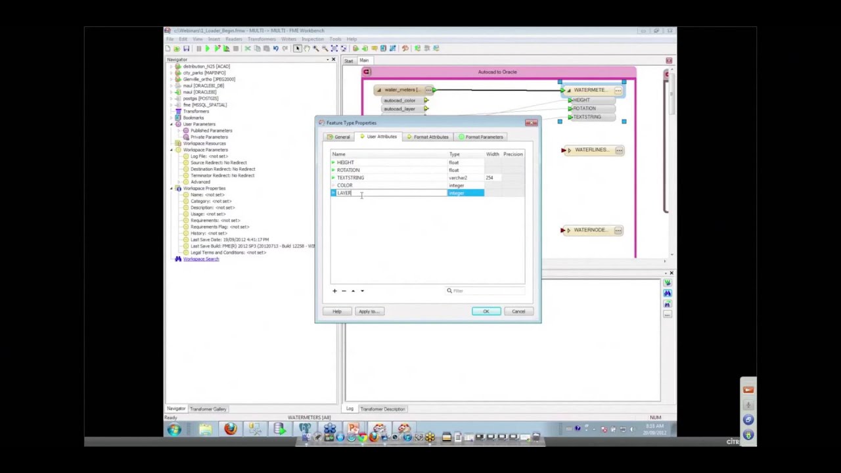Collapse the WATERMETE... writer feature type

pos(569,90)
